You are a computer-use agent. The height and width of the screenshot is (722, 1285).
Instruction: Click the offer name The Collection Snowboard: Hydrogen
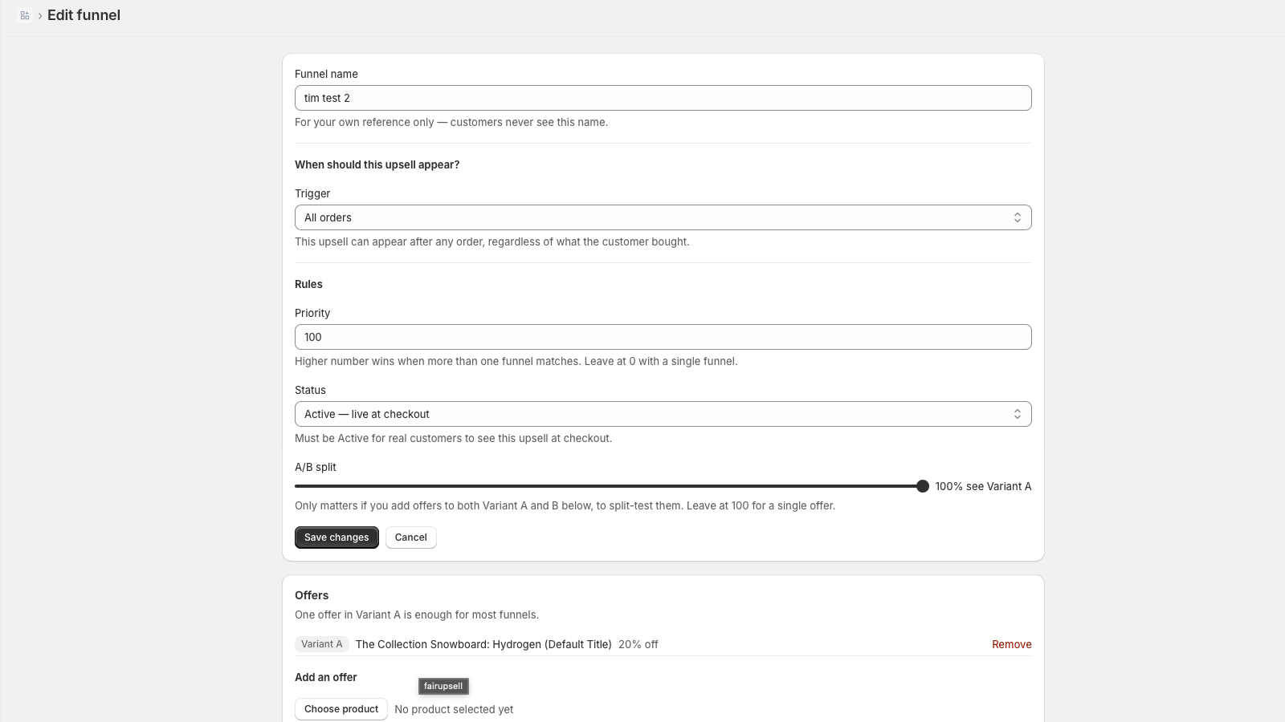483,644
